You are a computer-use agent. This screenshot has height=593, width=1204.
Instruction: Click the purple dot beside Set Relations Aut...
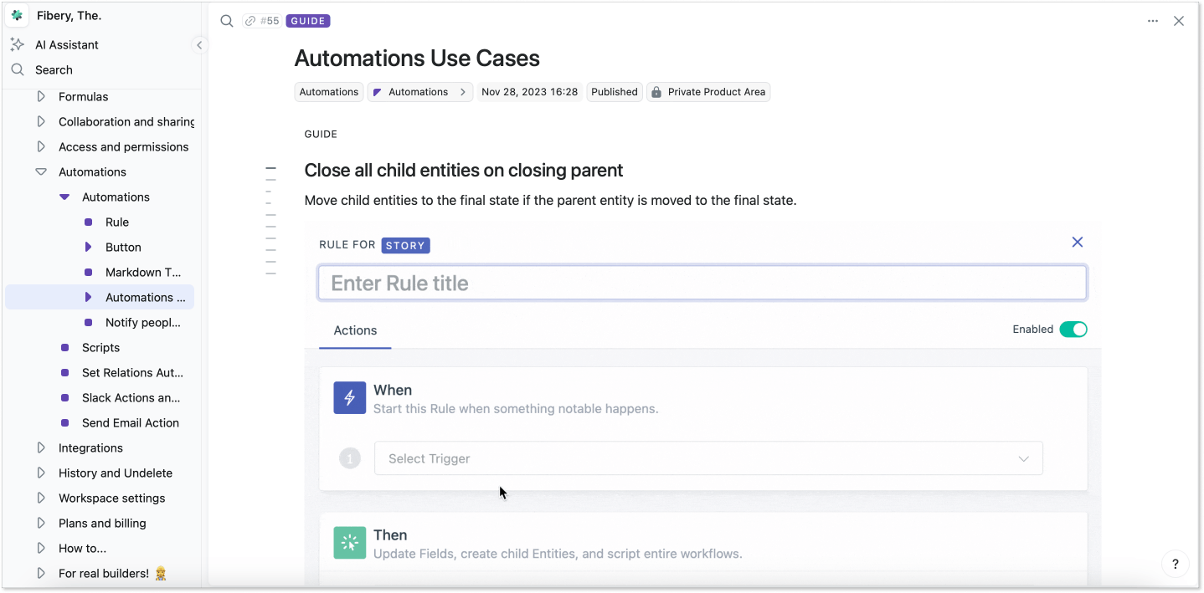[65, 373]
